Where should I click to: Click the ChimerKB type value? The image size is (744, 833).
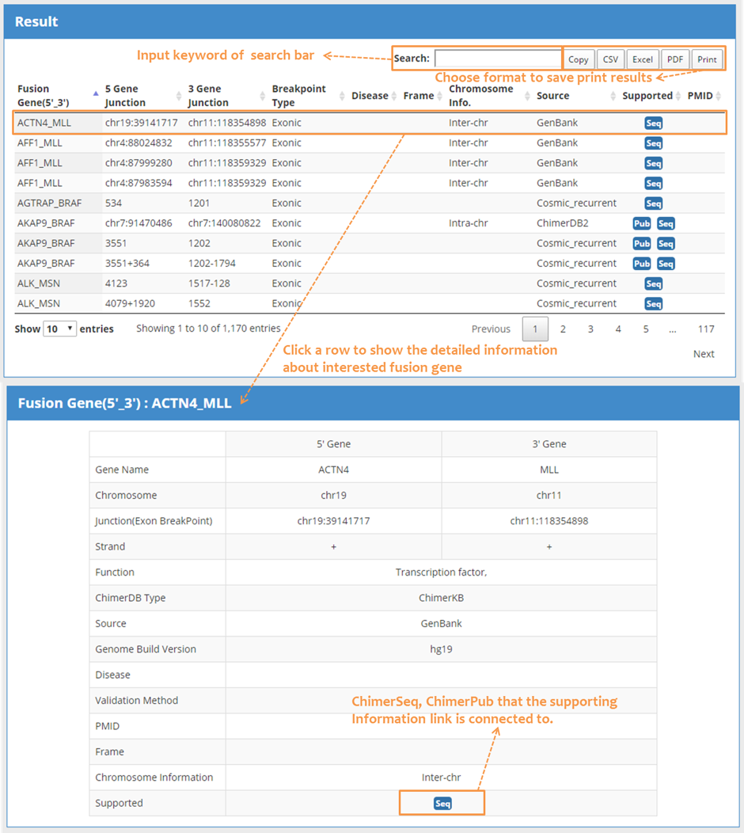(x=441, y=598)
